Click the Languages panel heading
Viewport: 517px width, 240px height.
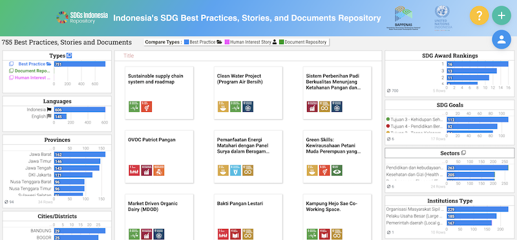click(x=57, y=101)
